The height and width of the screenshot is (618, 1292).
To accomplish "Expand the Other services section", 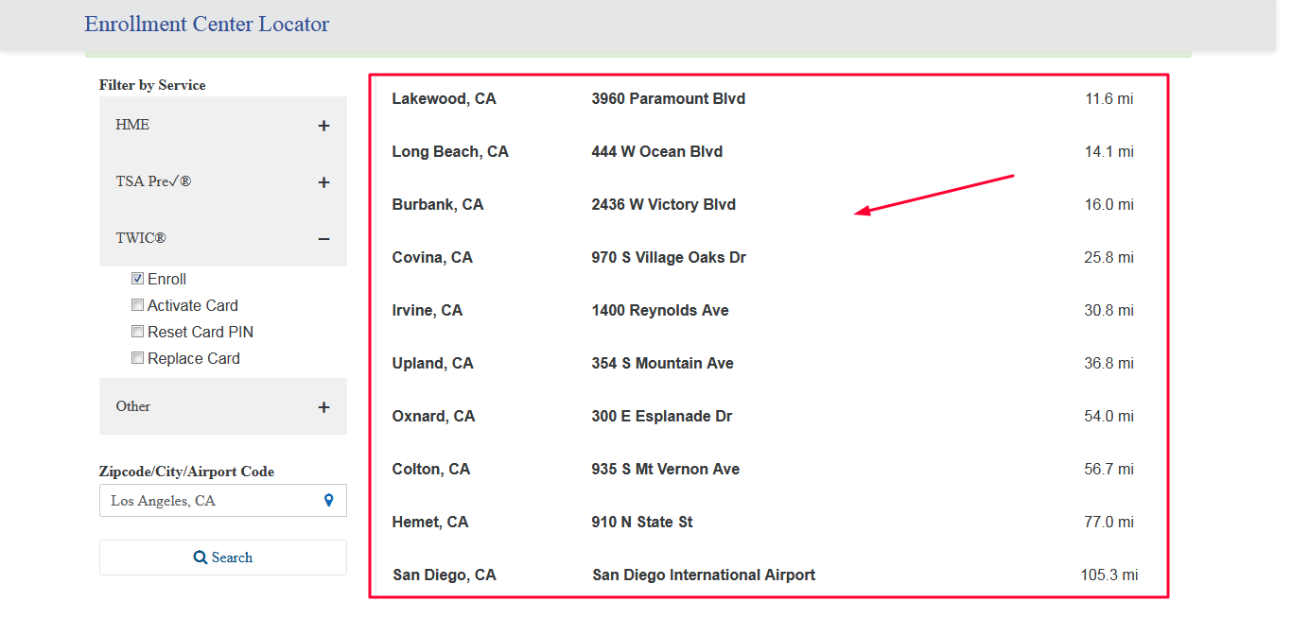I will tap(223, 406).
